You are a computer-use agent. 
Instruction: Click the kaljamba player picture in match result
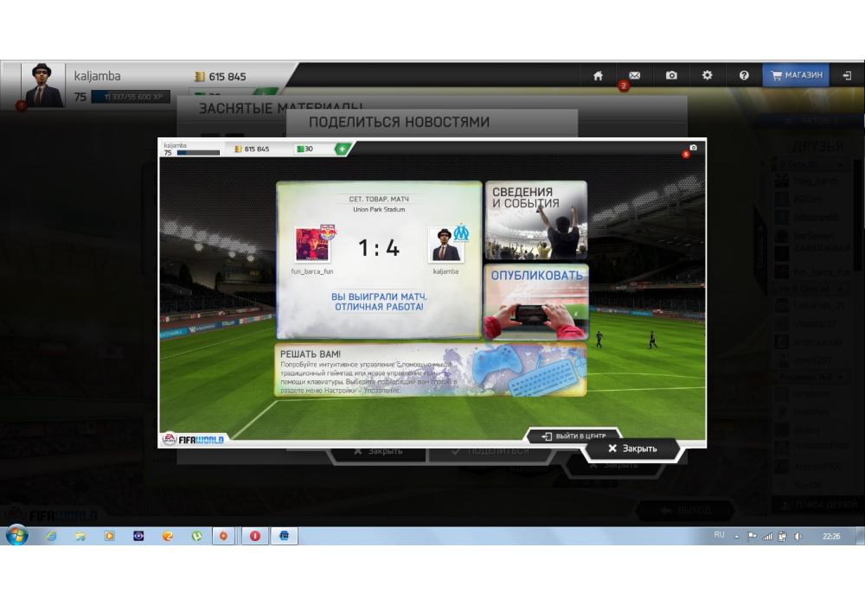click(445, 245)
